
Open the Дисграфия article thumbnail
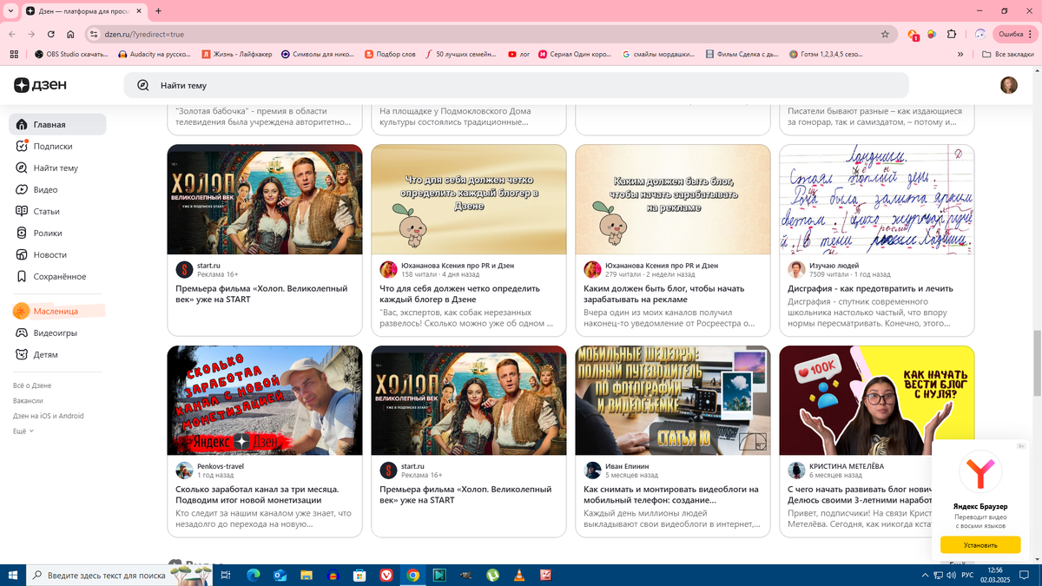[877, 200]
